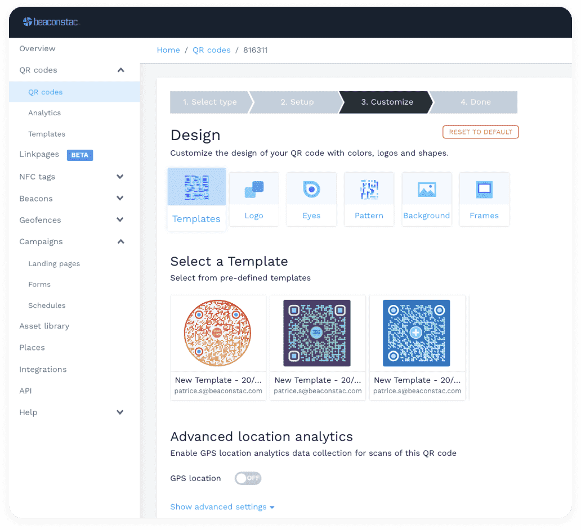Expand Show advanced settings
The image size is (581, 530).
(222, 507)
